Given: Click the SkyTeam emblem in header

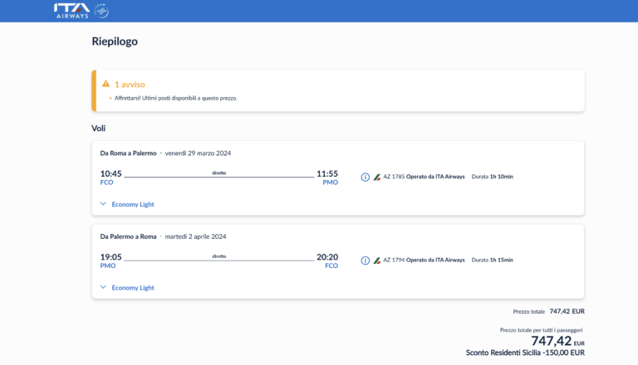Looking at the screenshot, I should (x=101, y=11).
